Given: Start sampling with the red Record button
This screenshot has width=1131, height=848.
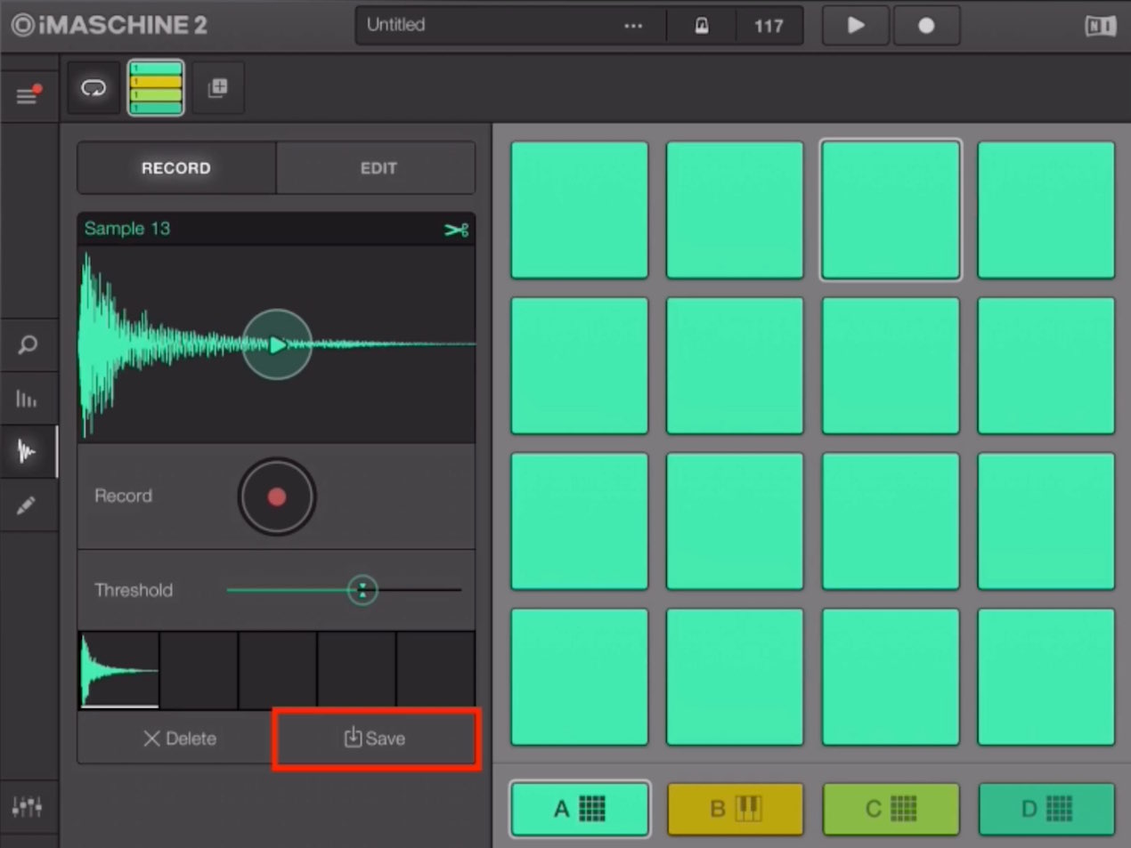Looking at the screenshot, I should [x=277, y=497].
